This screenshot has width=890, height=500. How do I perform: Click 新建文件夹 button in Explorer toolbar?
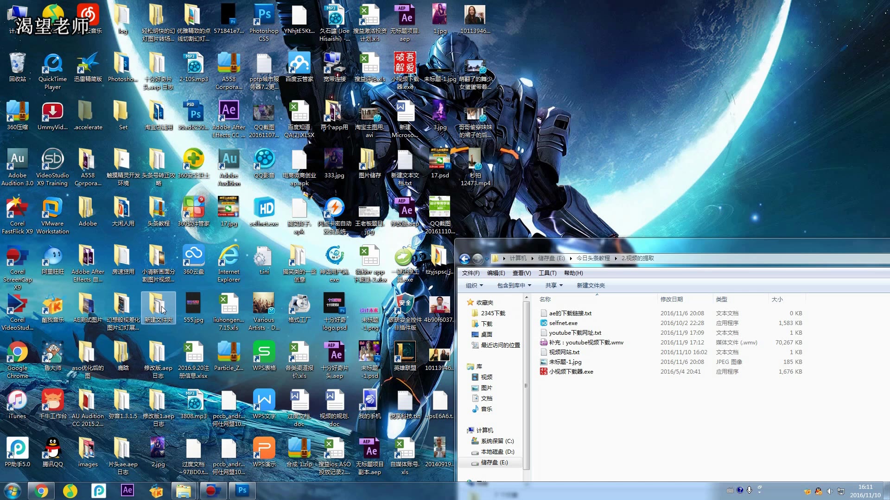click(591, 286)
